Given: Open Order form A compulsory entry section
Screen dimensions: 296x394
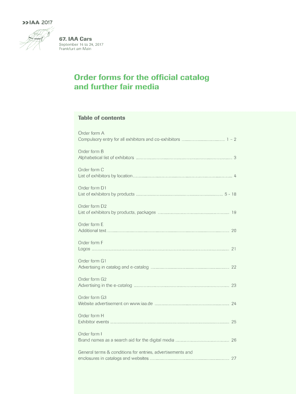Looking at the screenshot, I should point(129,139).
